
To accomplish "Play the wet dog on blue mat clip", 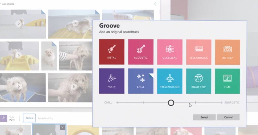I will click(19, 86).
